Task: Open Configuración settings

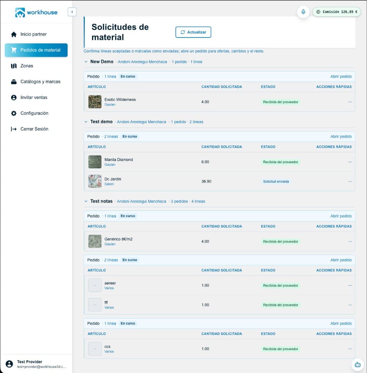Action: [x=36, y=113]
